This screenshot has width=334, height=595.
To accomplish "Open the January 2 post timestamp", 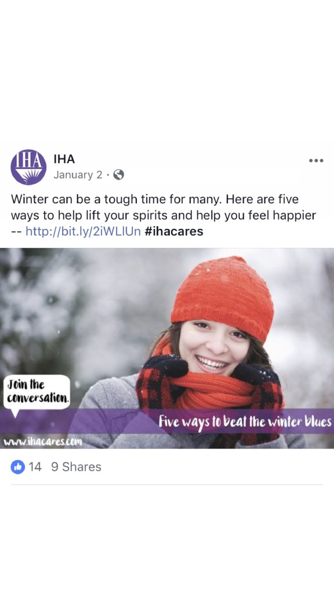I will pos(78,174).
